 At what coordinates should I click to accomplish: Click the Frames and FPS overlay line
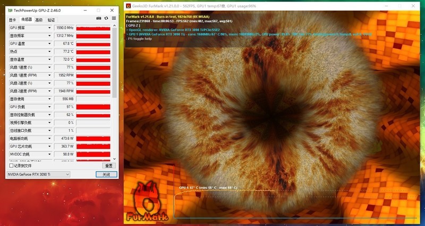(179, 21)
